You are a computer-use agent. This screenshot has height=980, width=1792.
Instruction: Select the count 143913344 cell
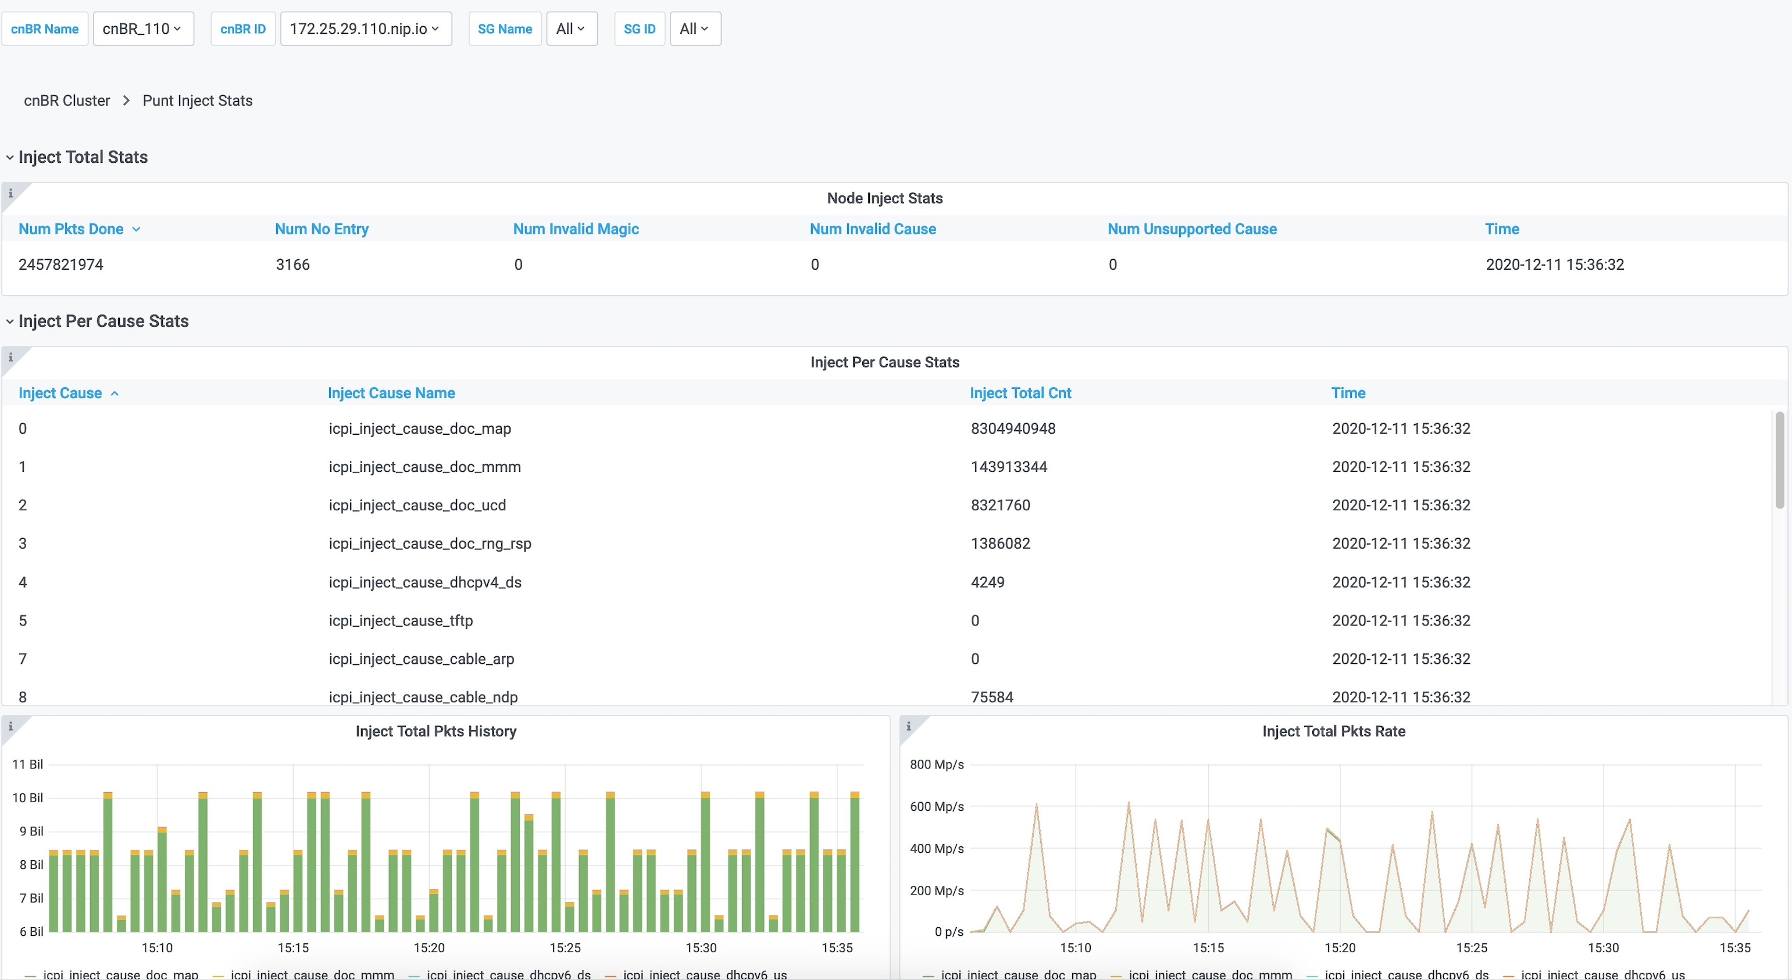[x=1009, y=467]
